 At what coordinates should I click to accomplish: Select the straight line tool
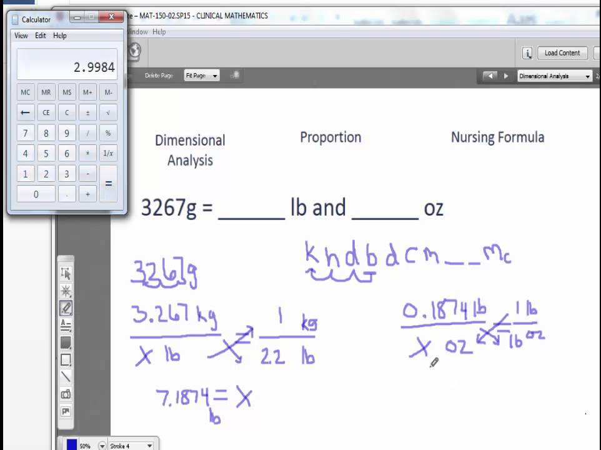(66, 377)
